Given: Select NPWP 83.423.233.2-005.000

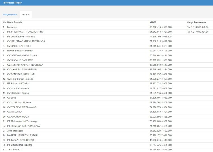Looking at the screenshot, I should (x=160, y=84).
